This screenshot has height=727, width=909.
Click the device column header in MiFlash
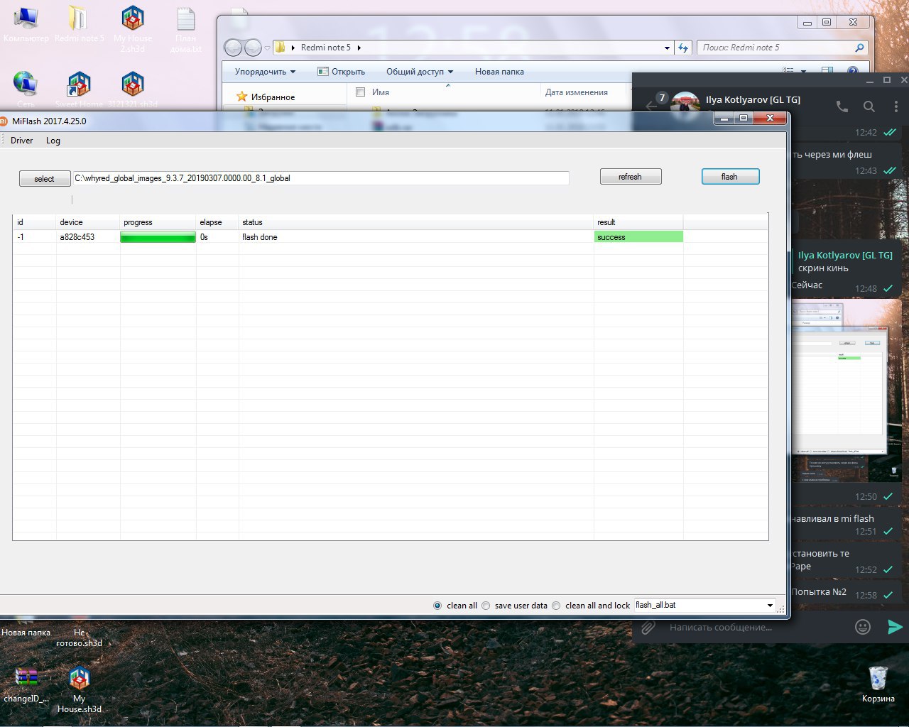tap(88, 222)
